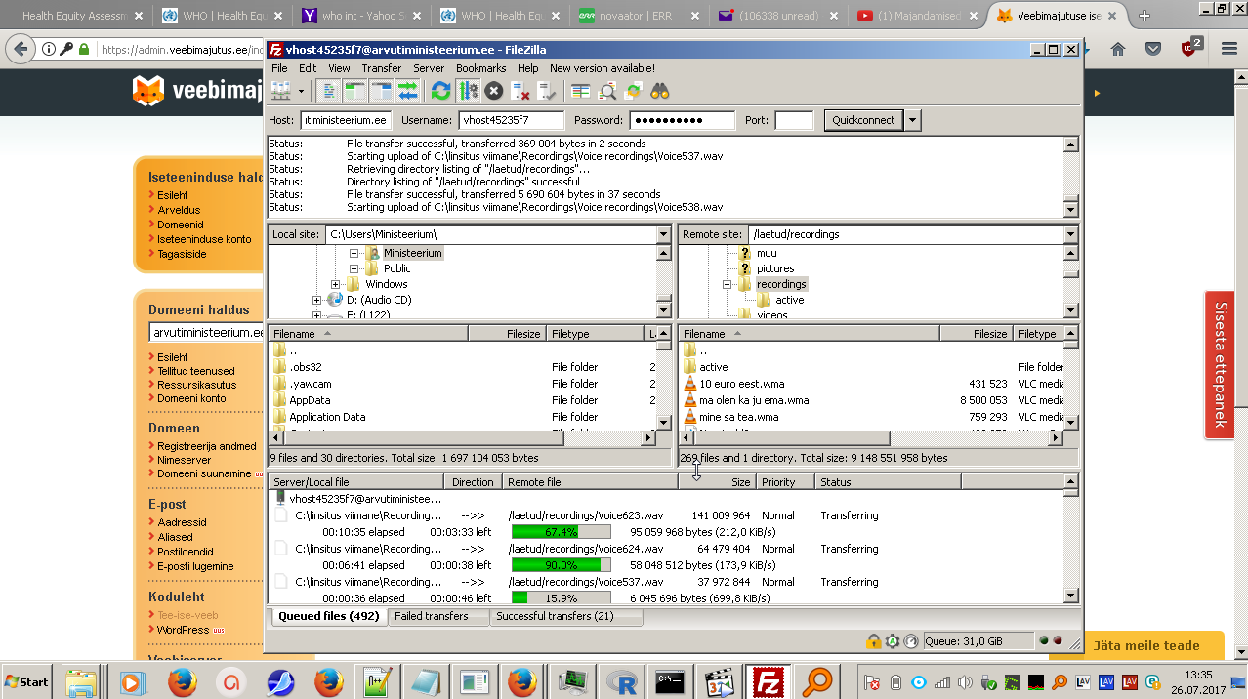
Task: Expand the Remote site path dropdown
Action: click(1070, 234)
